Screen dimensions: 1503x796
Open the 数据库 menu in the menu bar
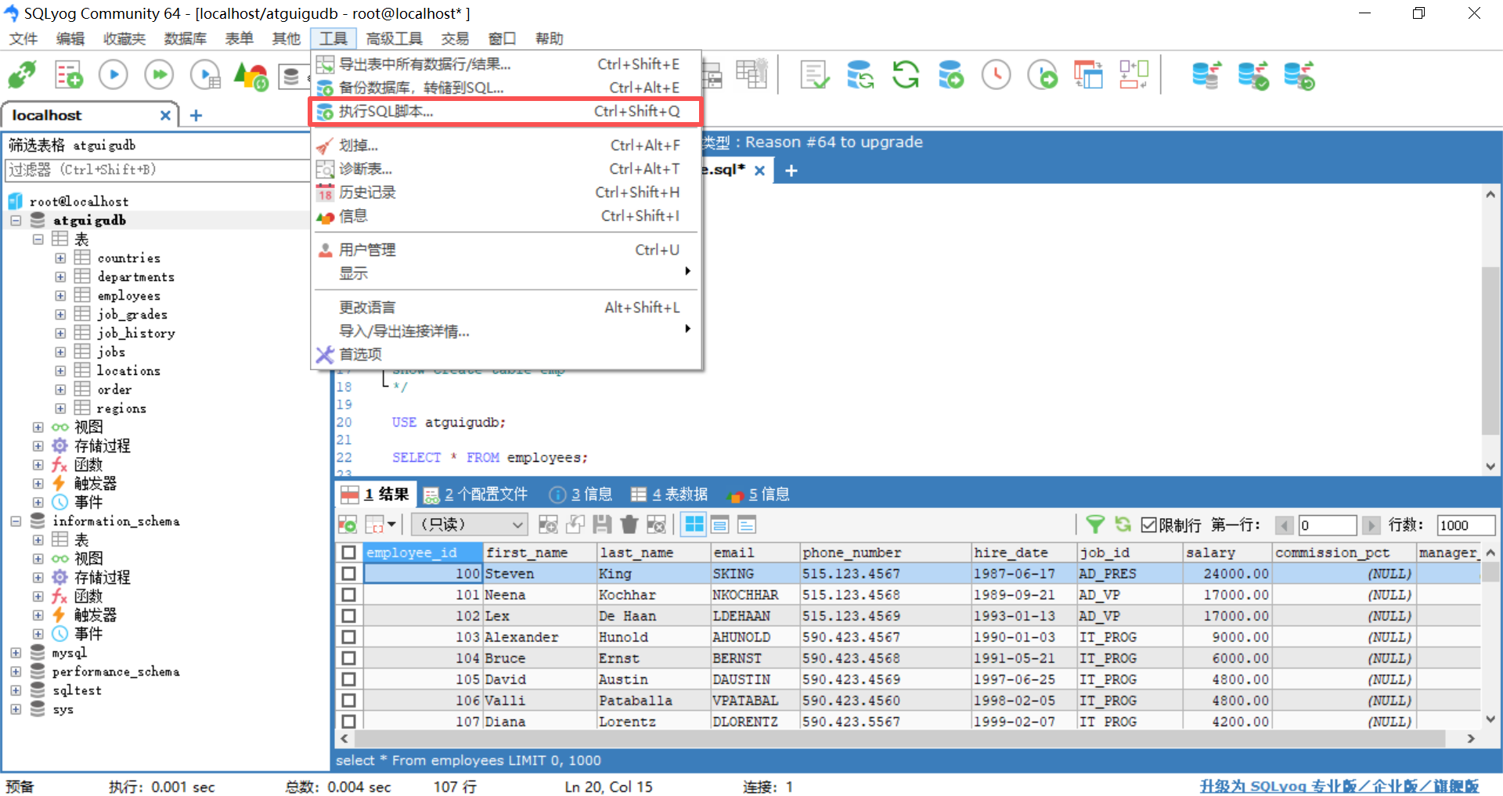point(186,38)
